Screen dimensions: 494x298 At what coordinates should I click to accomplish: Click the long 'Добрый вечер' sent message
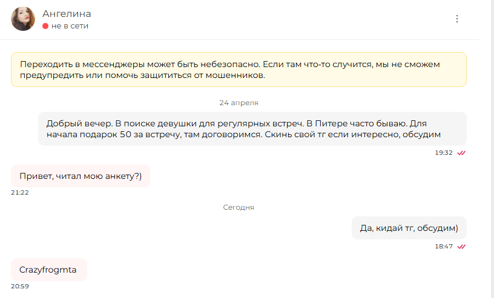pyautogui.click(x=252, y=129)
